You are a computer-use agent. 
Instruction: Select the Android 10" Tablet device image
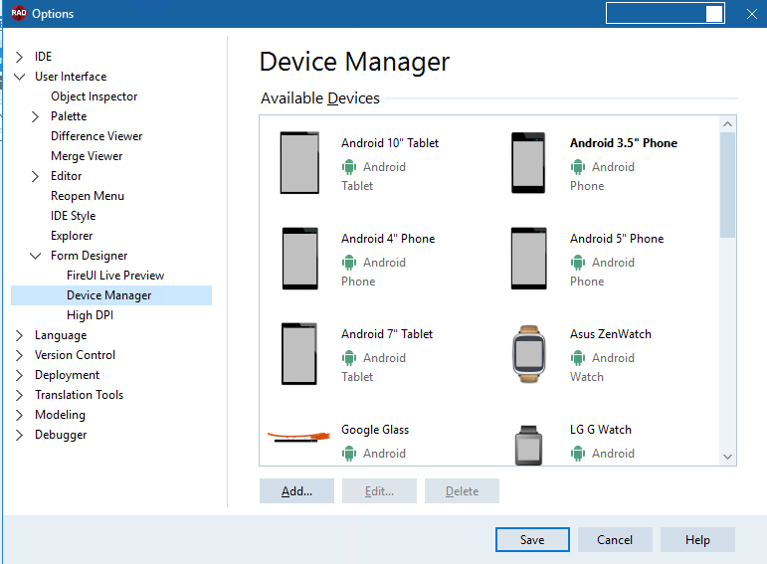299,163
